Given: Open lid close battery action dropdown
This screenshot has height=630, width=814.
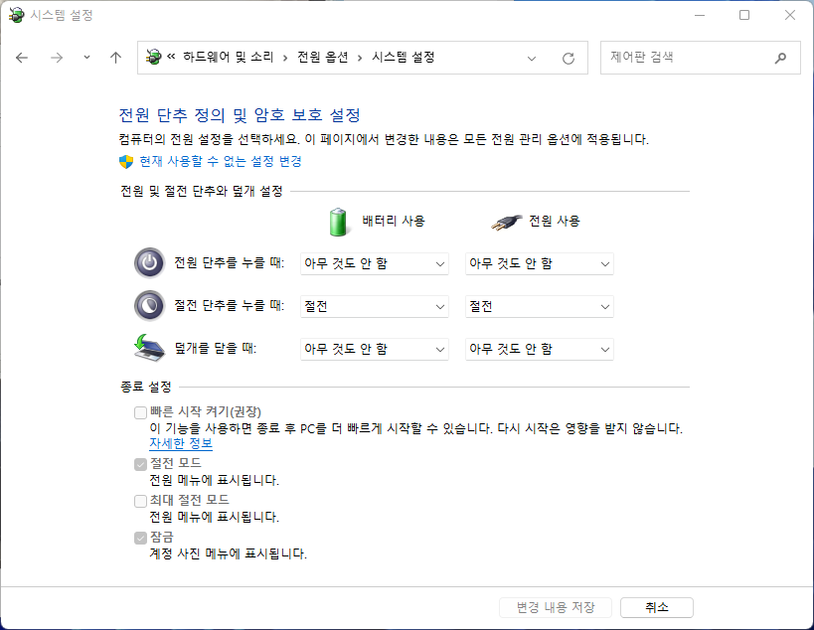Looking at the screenshot, I should [x=375, y=349].
